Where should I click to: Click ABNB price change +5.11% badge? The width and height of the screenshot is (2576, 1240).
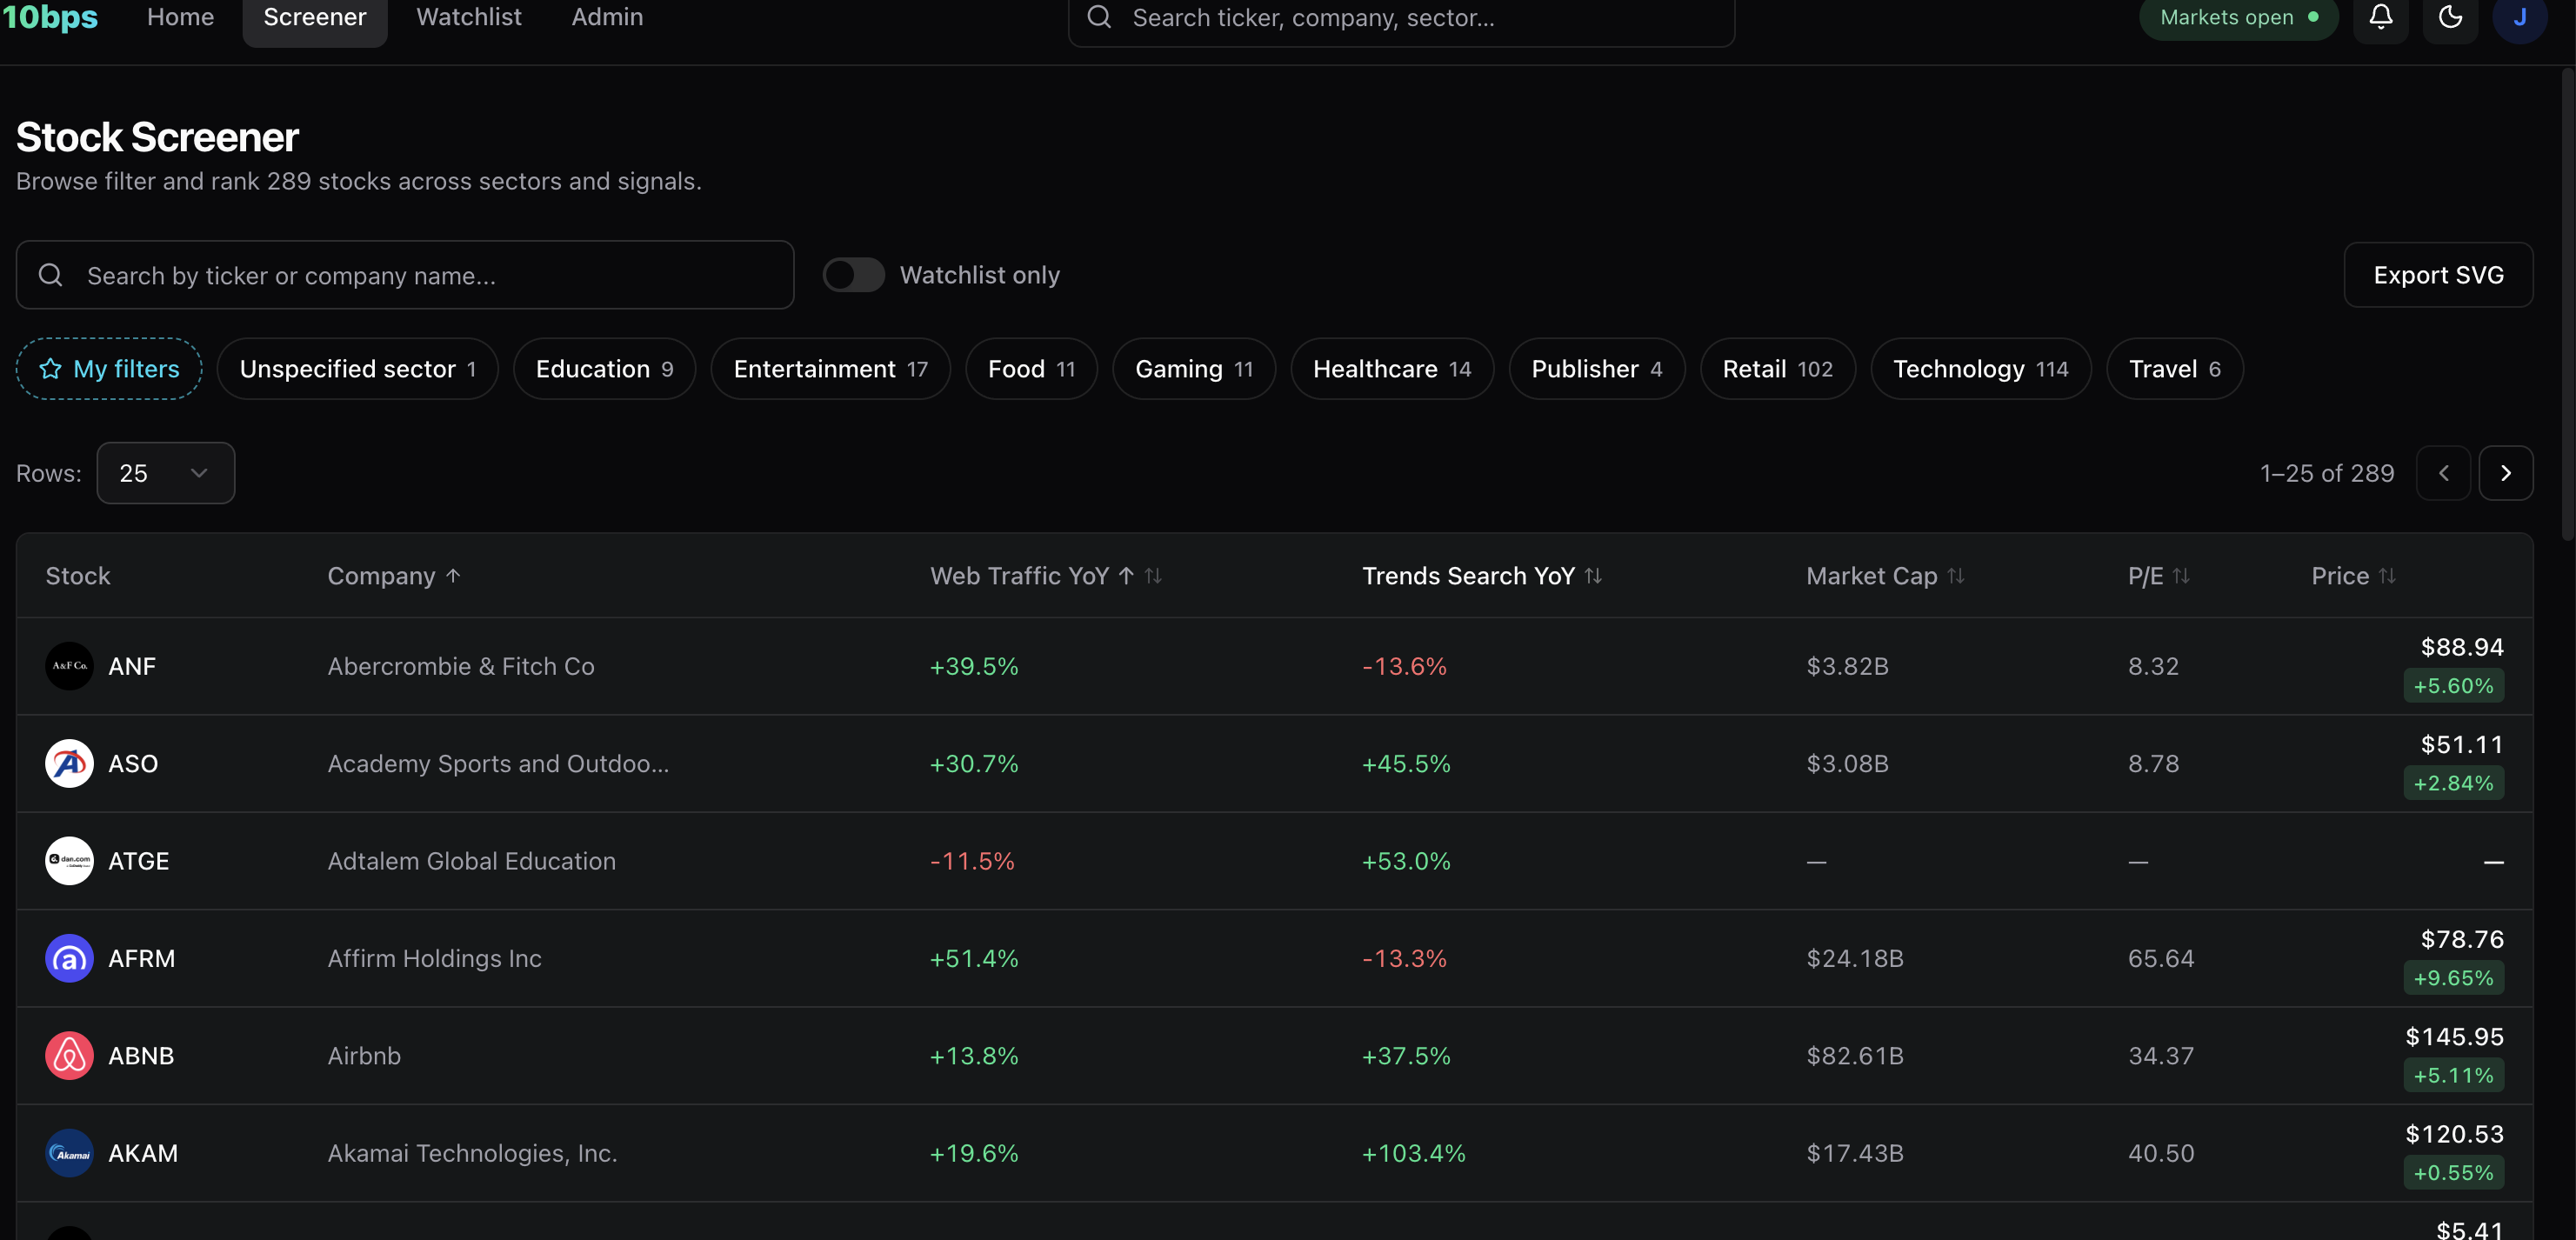pos(2453,1075)
